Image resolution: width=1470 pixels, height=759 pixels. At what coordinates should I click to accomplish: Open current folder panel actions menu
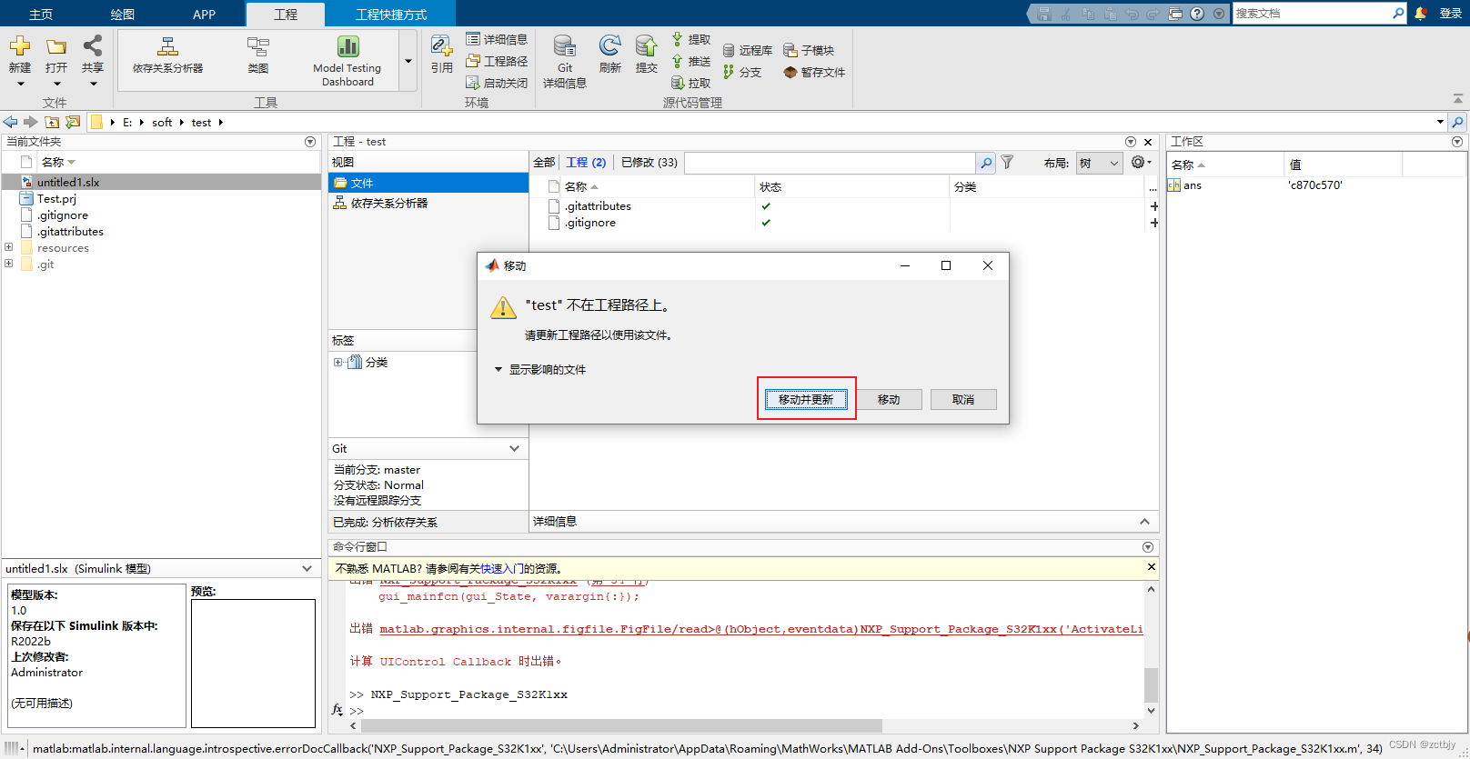[310, 142]
